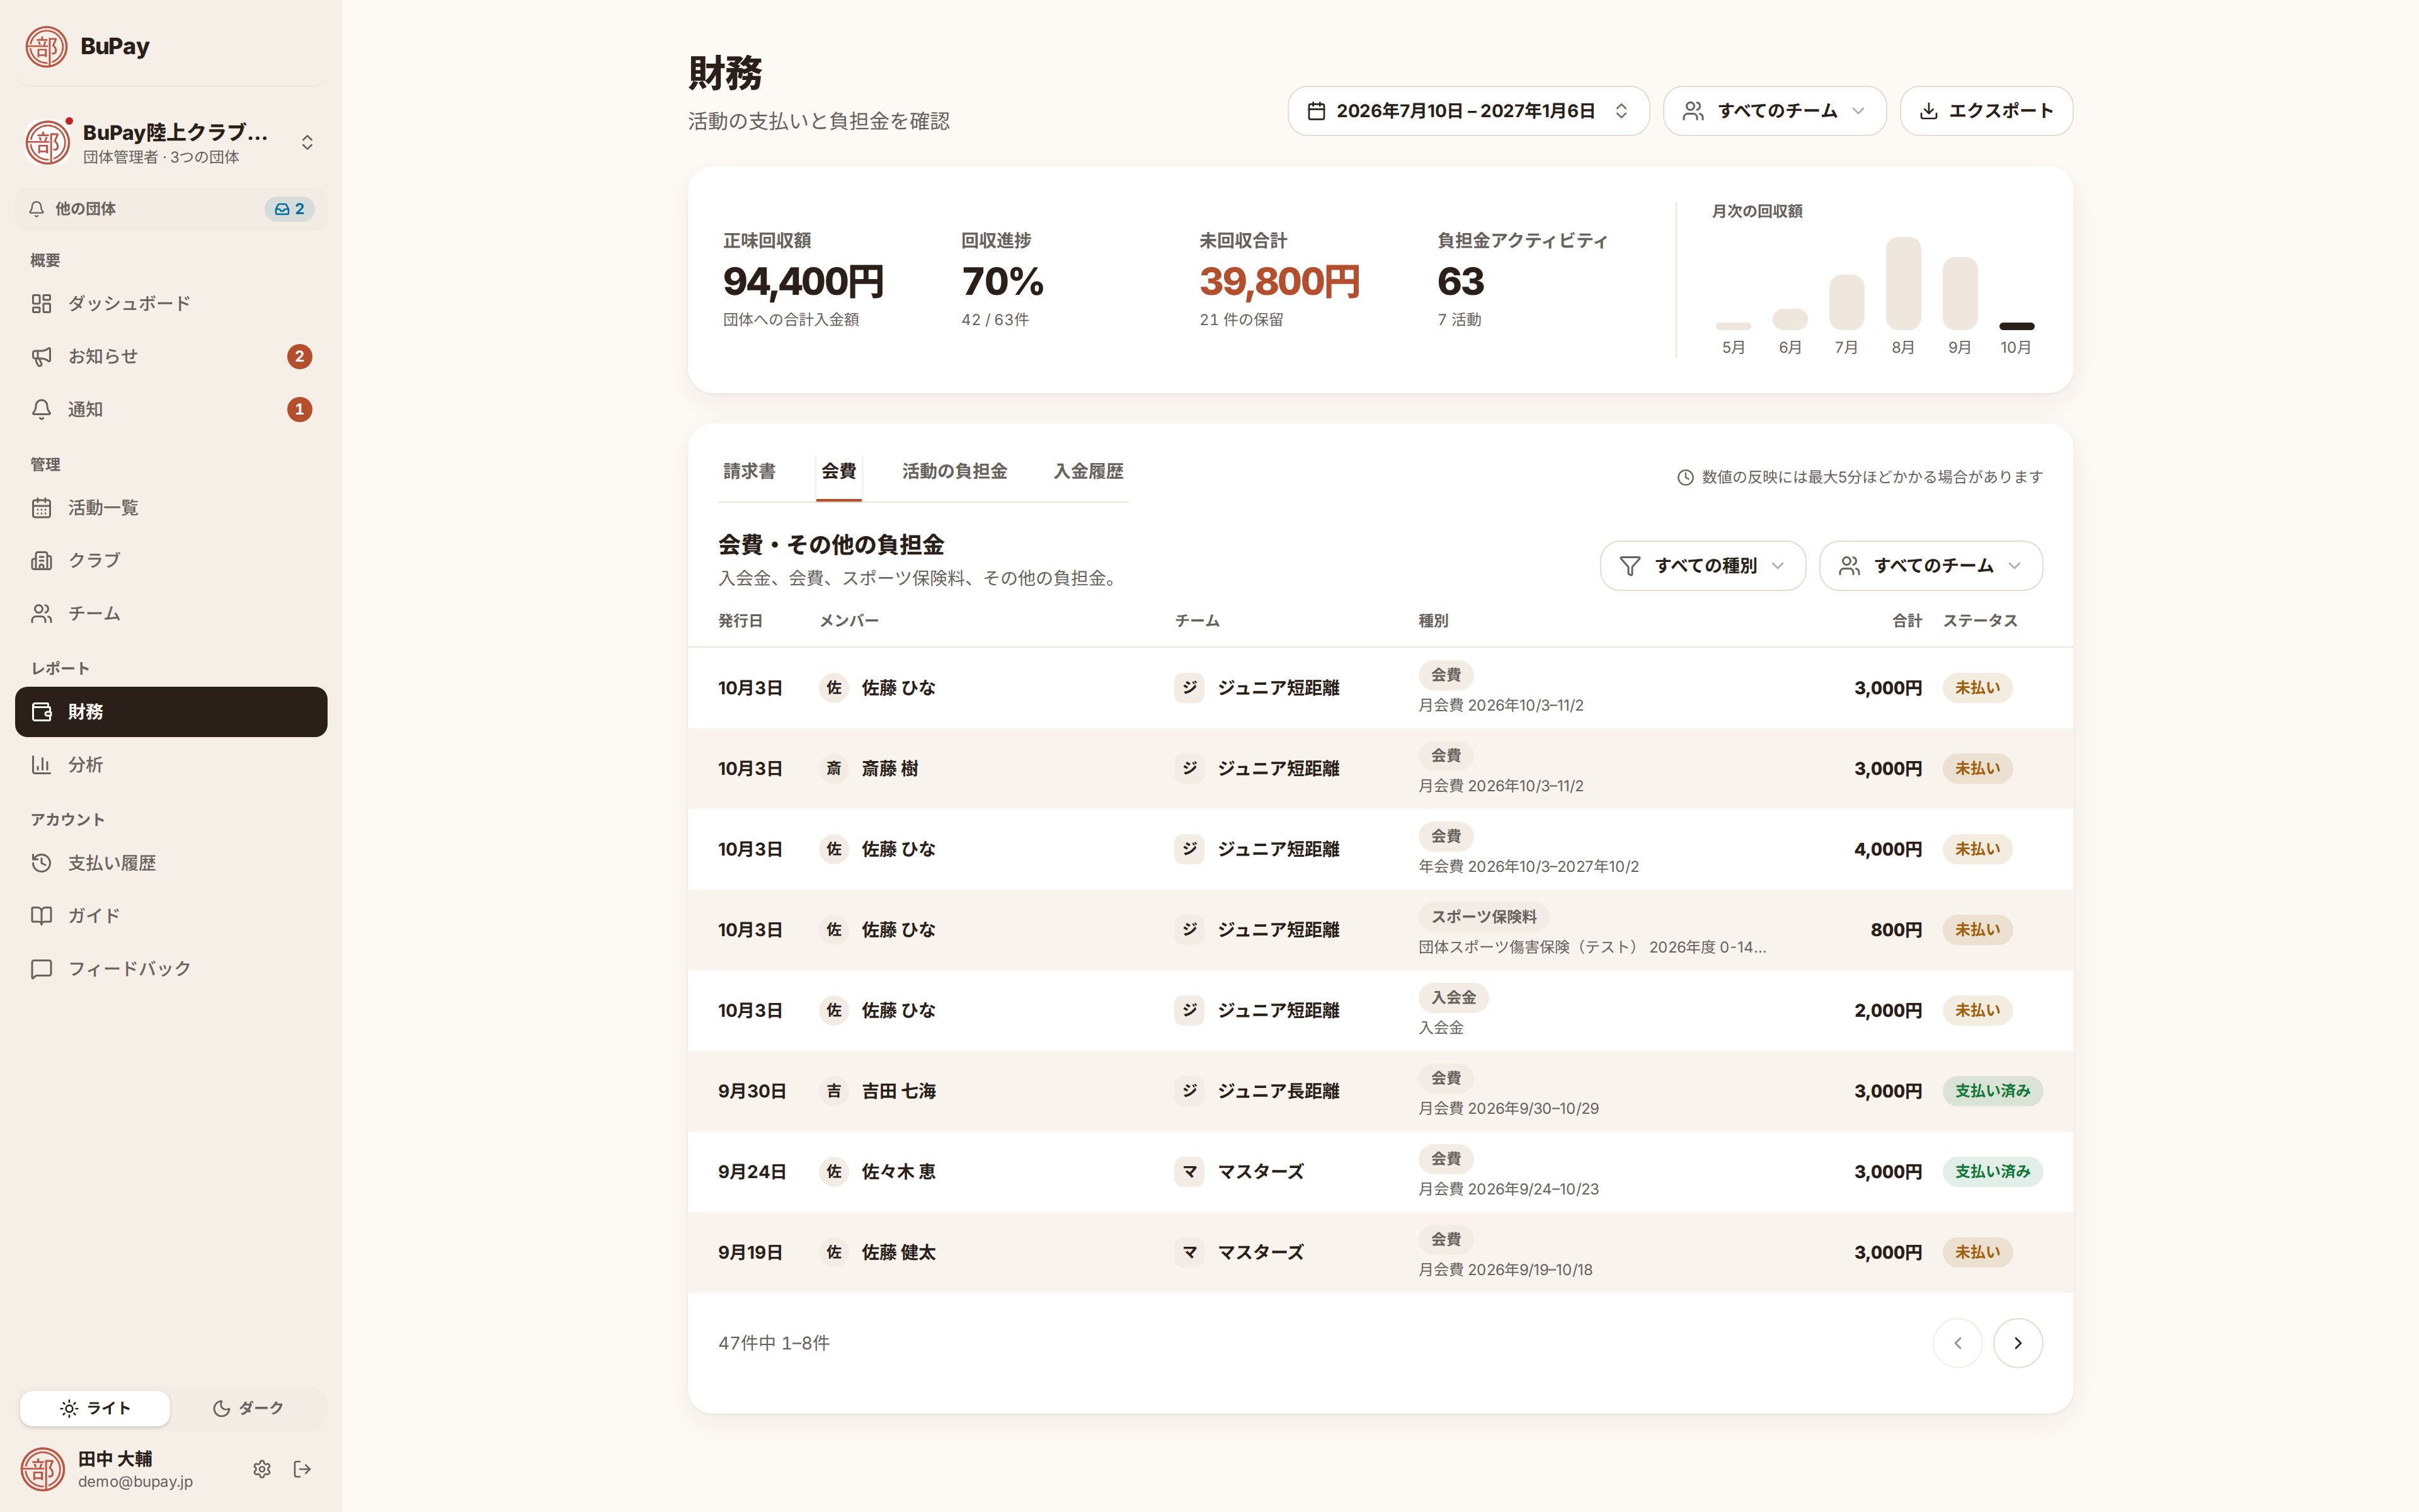Click the BuPay logo icon at top
The height and width of the screenshot is (1512, 2419).
(x=46, y=46)
